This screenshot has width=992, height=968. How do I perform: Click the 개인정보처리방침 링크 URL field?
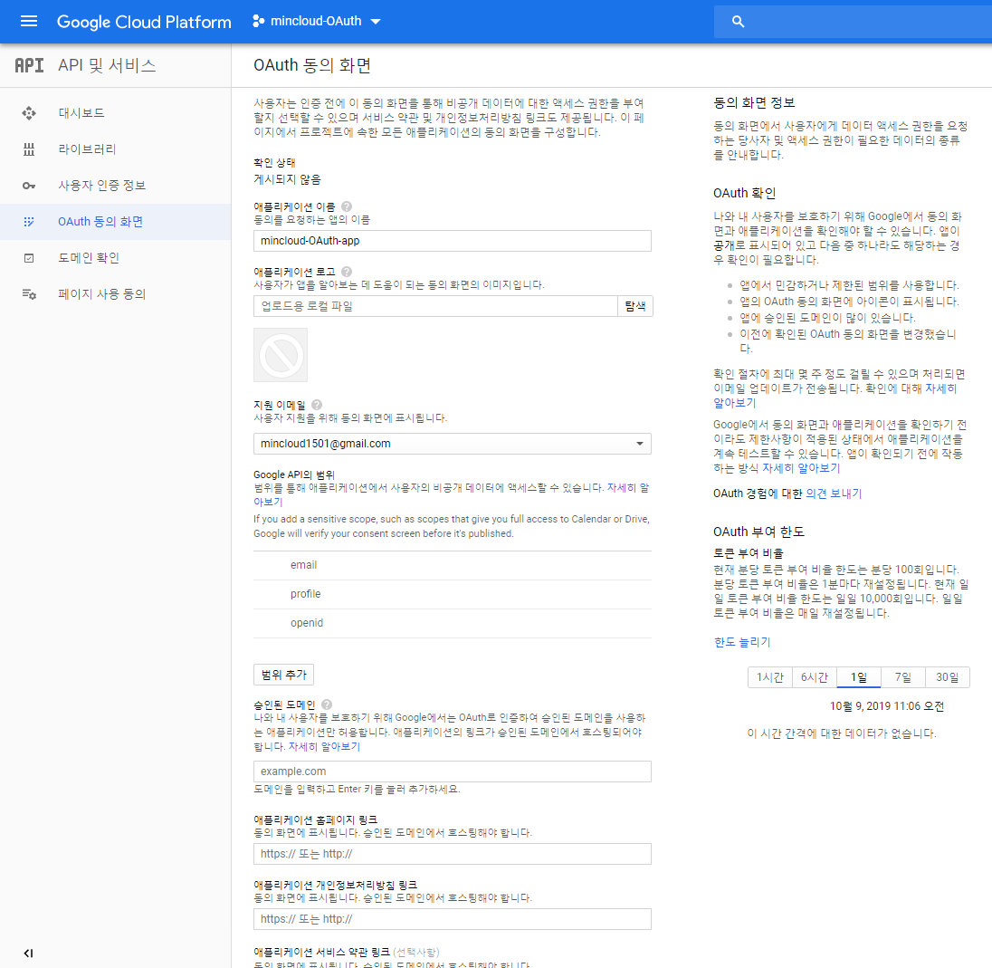tap(453, 919)
